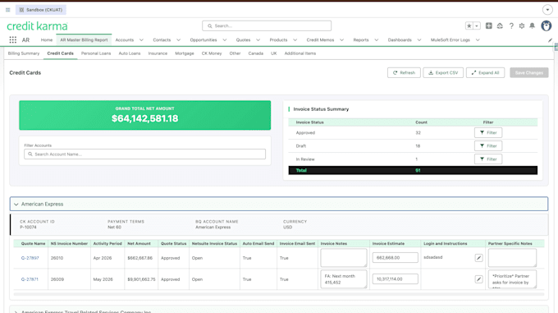
Task: Open the Quotes tab dropdown chevron
Action: coord(258,40)
